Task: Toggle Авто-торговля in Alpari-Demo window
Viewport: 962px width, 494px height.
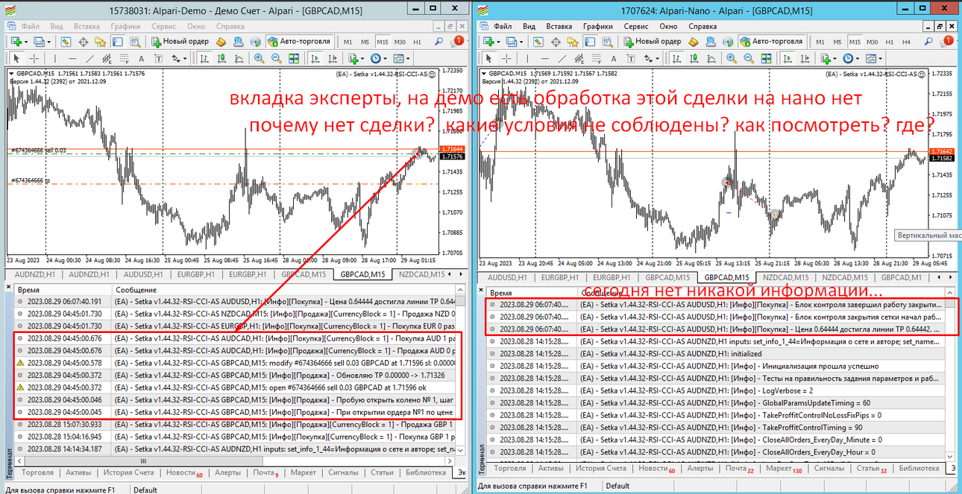Action: pos(299,41)
